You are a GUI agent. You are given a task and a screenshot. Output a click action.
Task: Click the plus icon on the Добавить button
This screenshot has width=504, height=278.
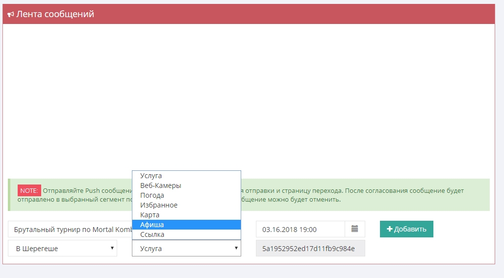390,229
